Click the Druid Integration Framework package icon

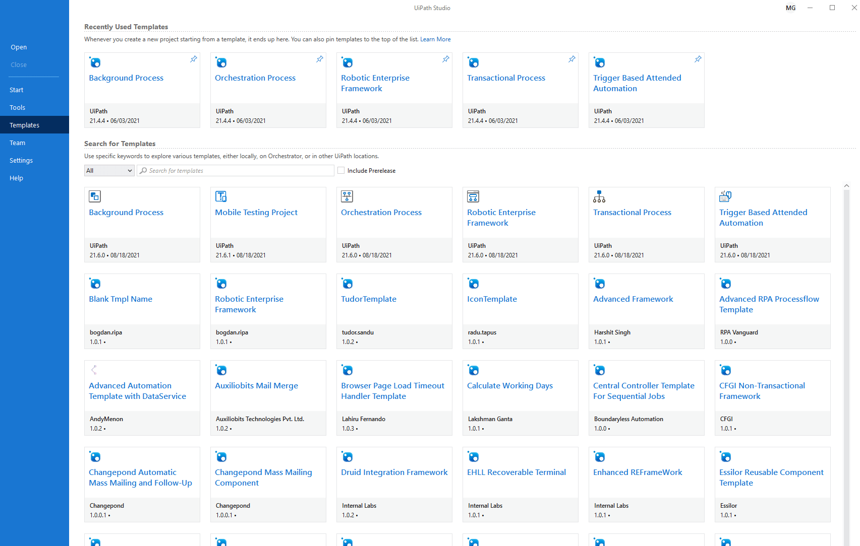pyautogui.click(x=347, y=457)
